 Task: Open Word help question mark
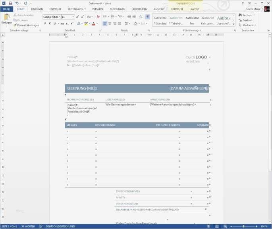[x=243, y=3]
